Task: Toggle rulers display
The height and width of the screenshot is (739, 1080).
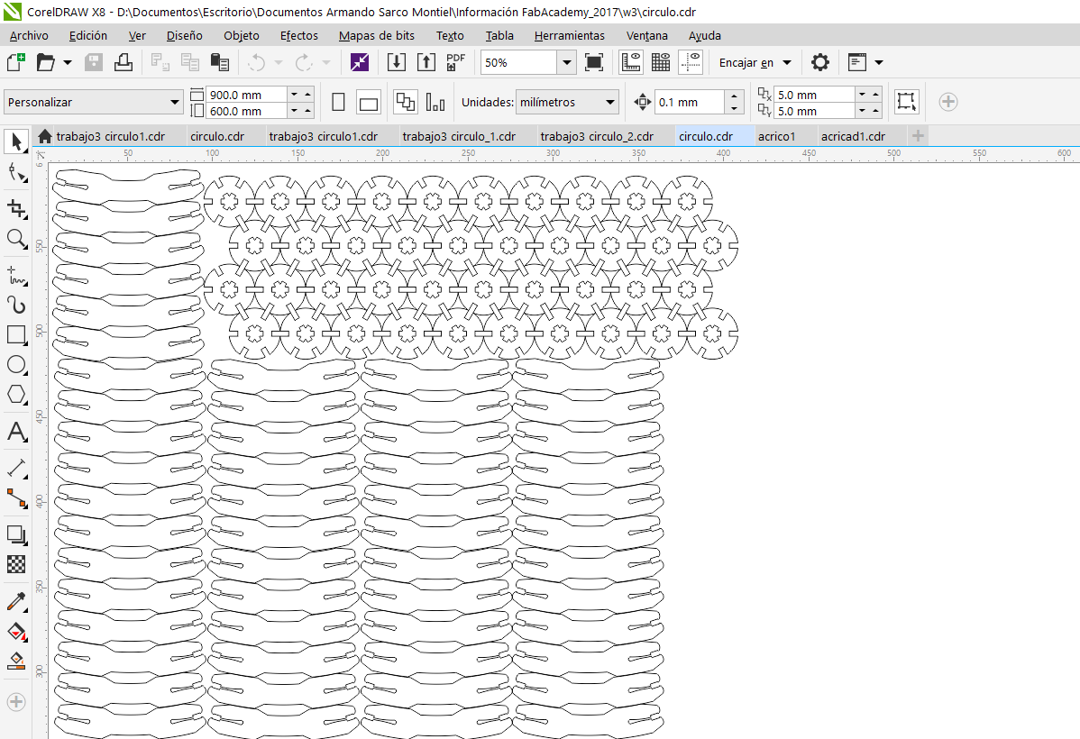Action: [x=631, y=63]
